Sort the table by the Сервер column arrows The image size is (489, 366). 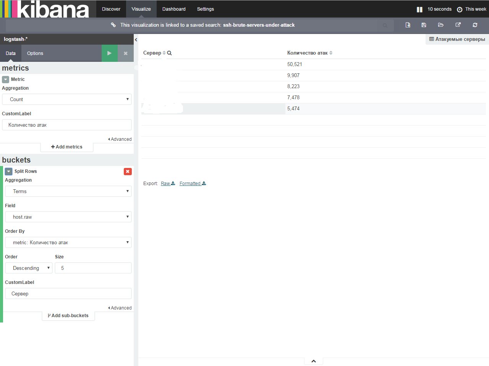164,53
